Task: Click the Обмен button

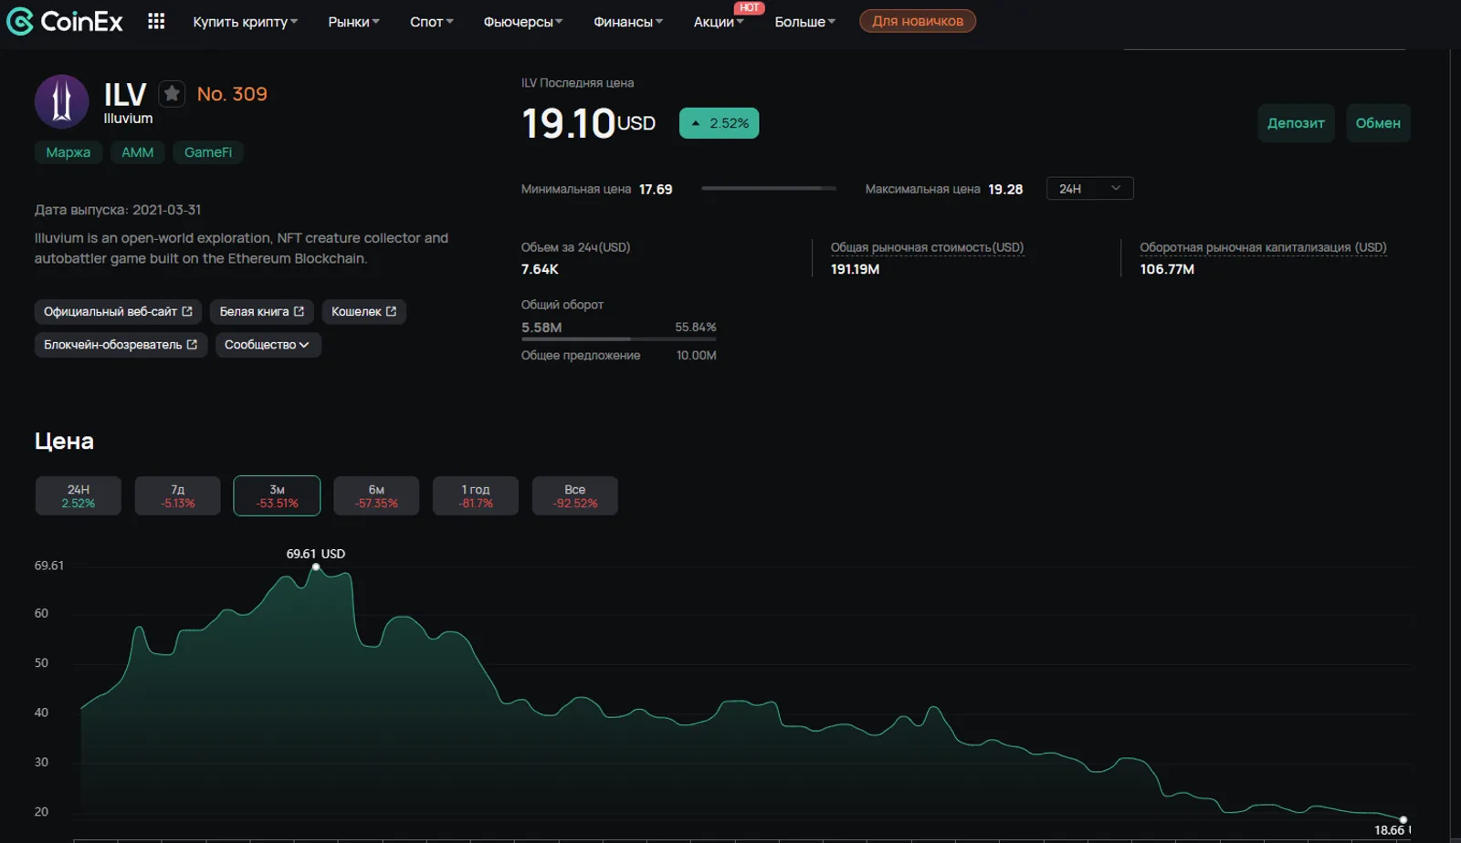Action: click(x=1378, y=123)
